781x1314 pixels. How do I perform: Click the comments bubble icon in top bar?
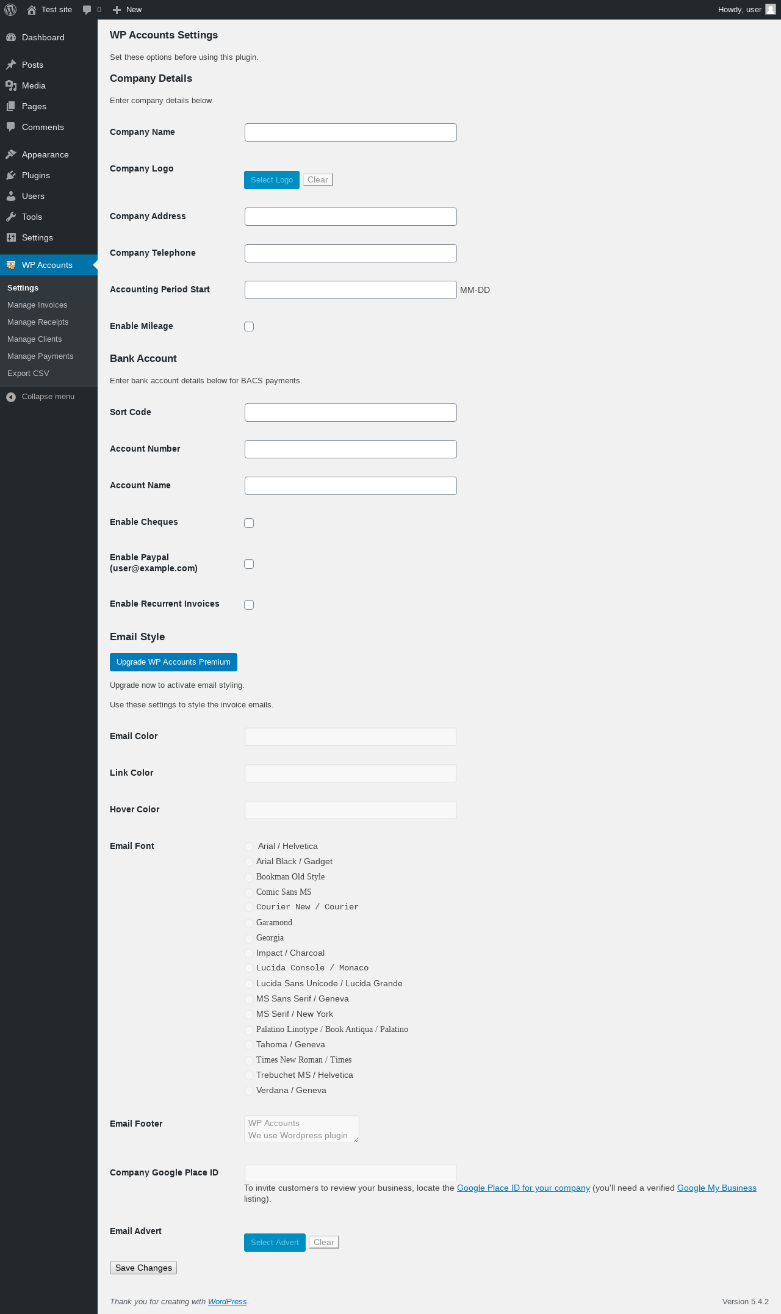87,10
